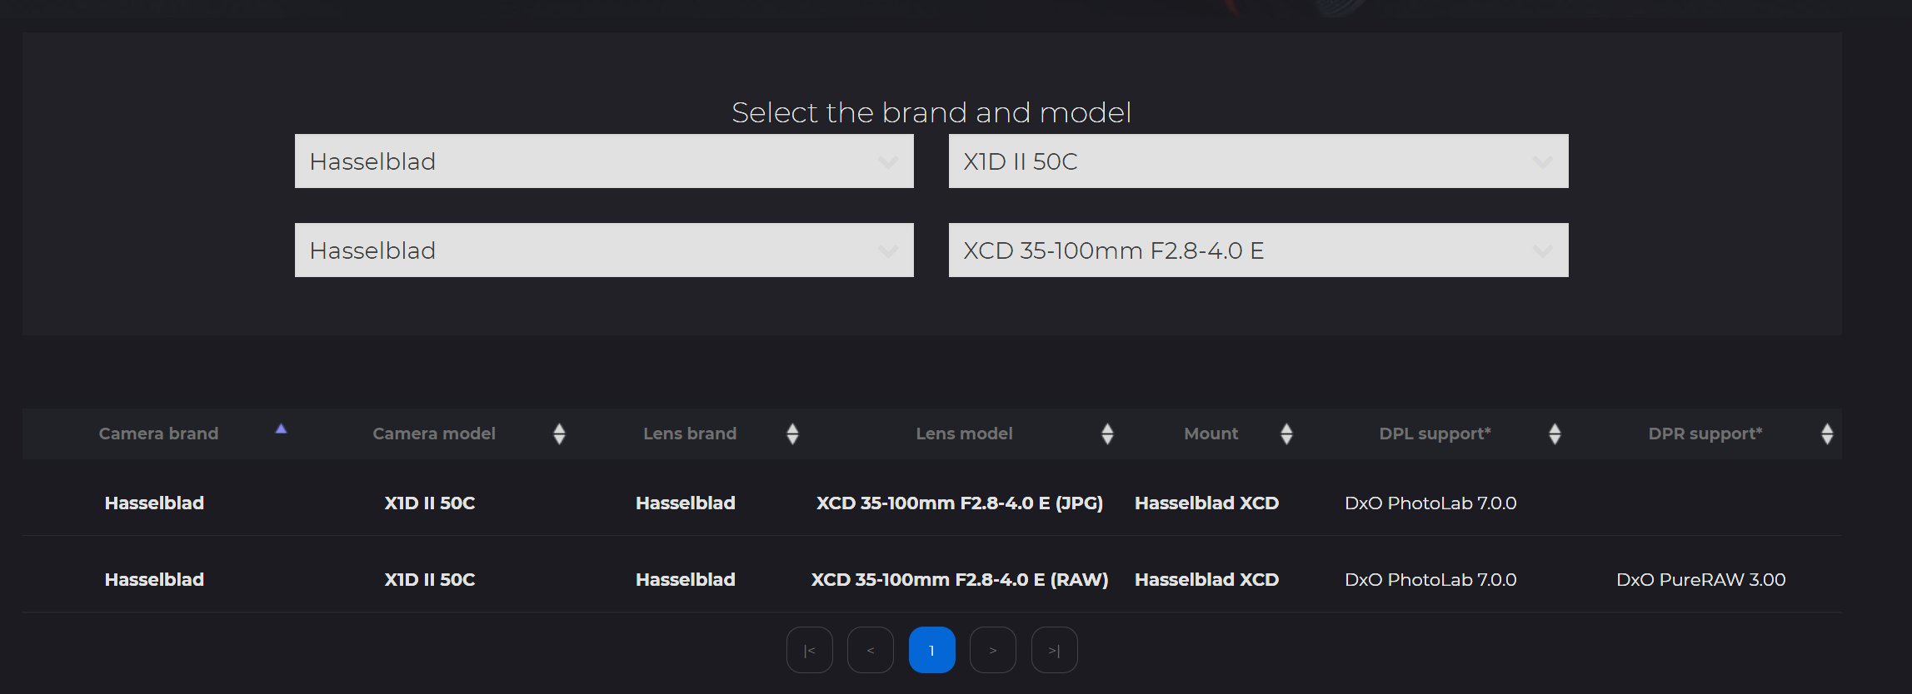The height and width of the screenshot is (694, 1912).
Task: Click DPL support sort arrows
Action: point(1555,434)
